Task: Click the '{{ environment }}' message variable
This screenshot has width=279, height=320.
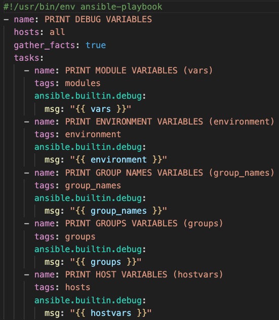Action: tap(118, 159)
